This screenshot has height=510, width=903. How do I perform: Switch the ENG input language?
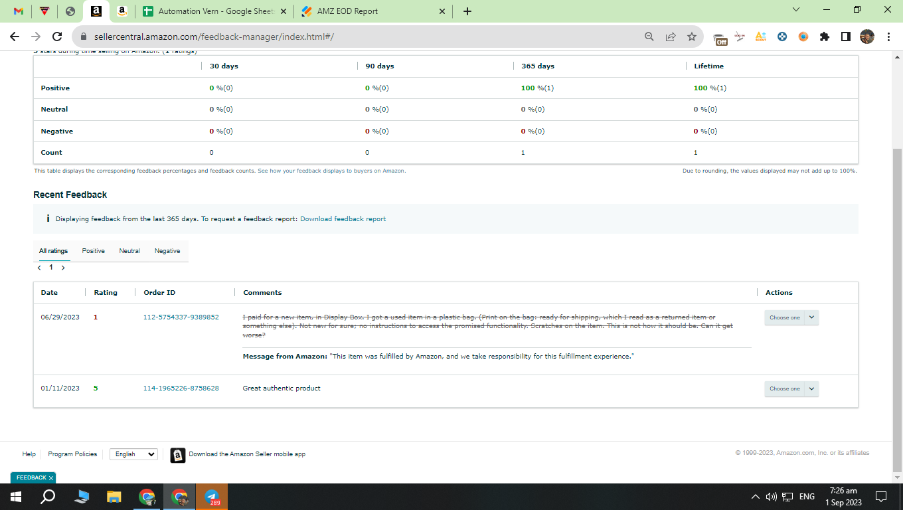coord(807,497)
